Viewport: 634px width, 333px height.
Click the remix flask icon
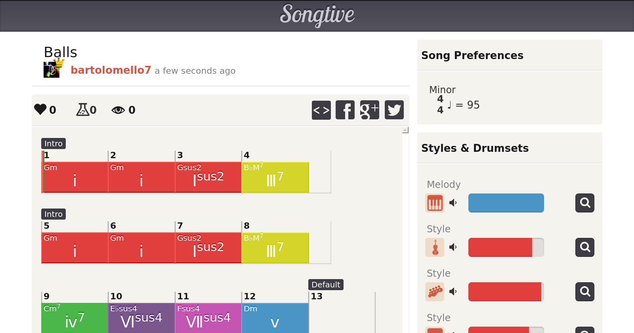coord(82,109)
